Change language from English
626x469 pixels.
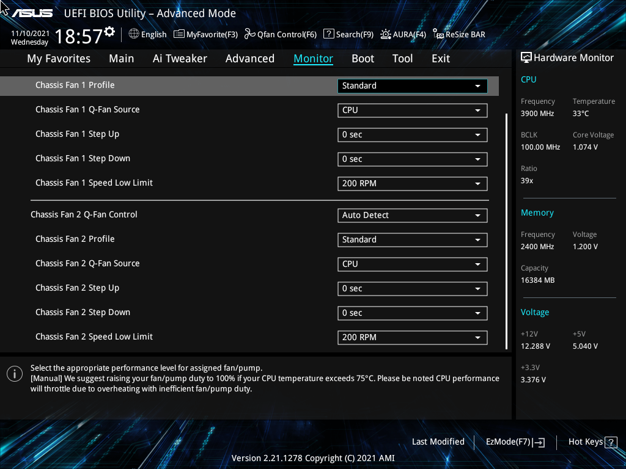point(153,34)
